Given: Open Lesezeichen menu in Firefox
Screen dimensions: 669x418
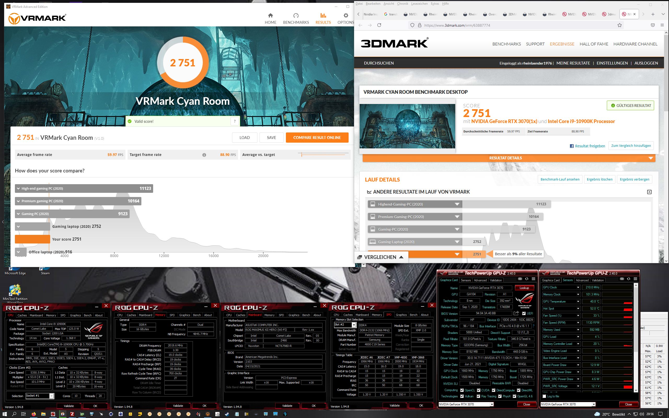Looking at the screenshot, I should 419,4.
